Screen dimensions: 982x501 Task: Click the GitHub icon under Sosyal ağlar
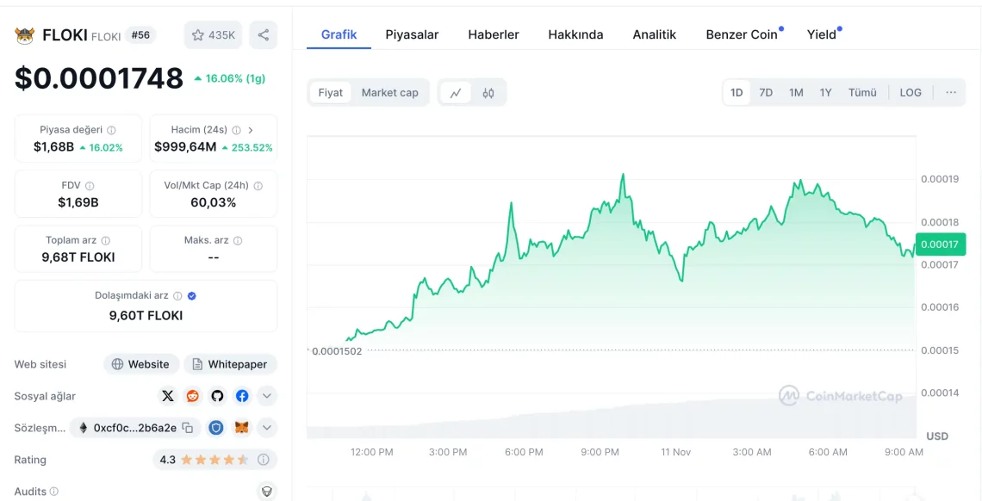[x=216, y=396]
